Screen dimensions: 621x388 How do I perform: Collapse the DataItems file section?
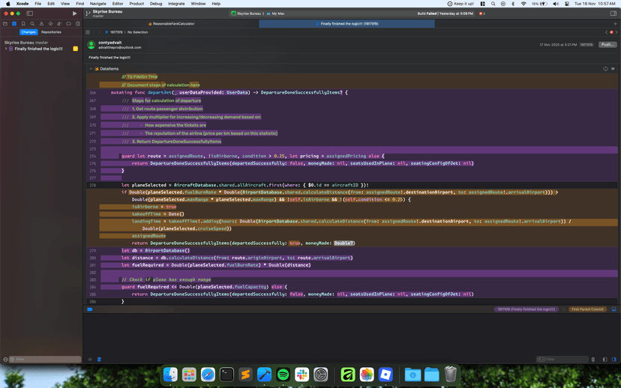coord(91,69)
